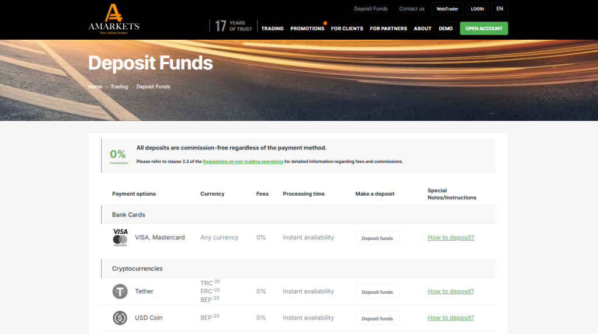Click Deposit funds for VISA, Mastercard
598x334 pixels.
tap(377, 238)
